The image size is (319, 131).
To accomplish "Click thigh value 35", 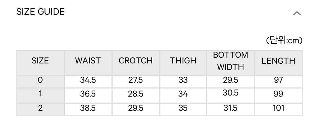I will 183,108.
